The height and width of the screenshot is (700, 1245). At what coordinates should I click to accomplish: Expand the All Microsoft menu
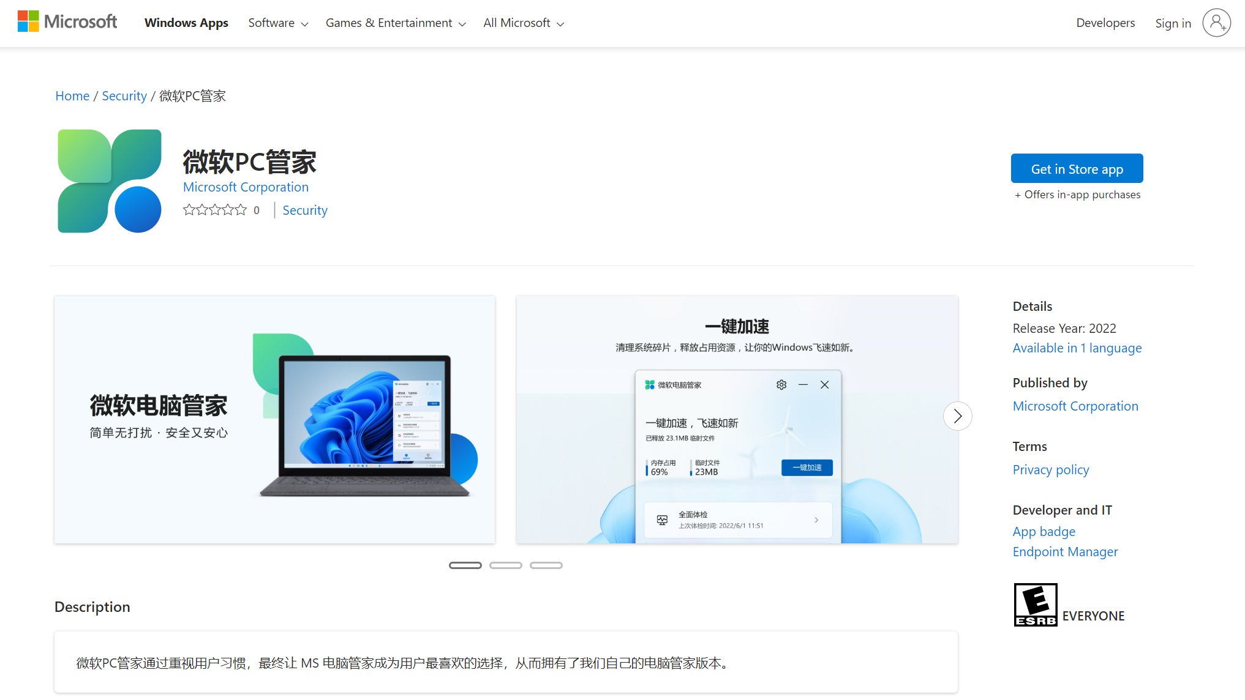click(524, 23)
